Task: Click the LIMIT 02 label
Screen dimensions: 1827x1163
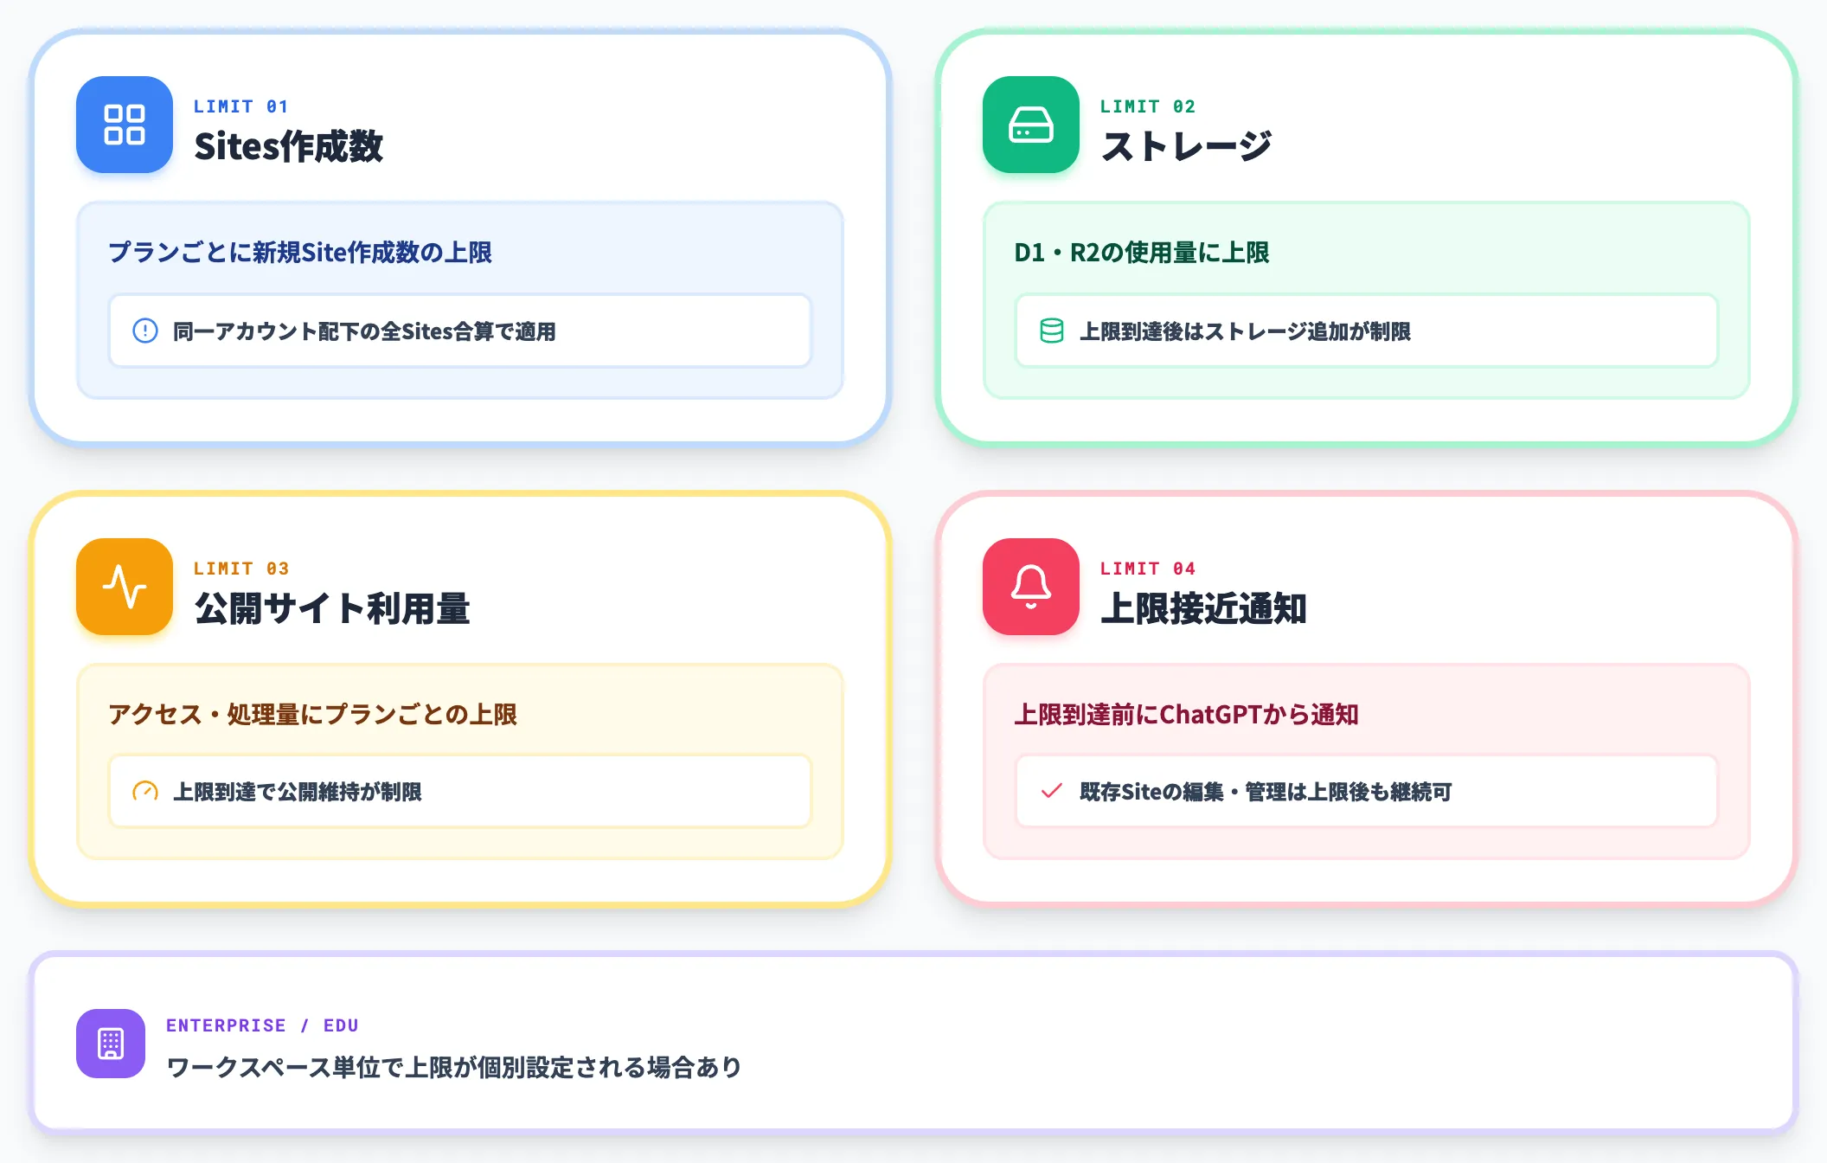Action: [1147, 106]
